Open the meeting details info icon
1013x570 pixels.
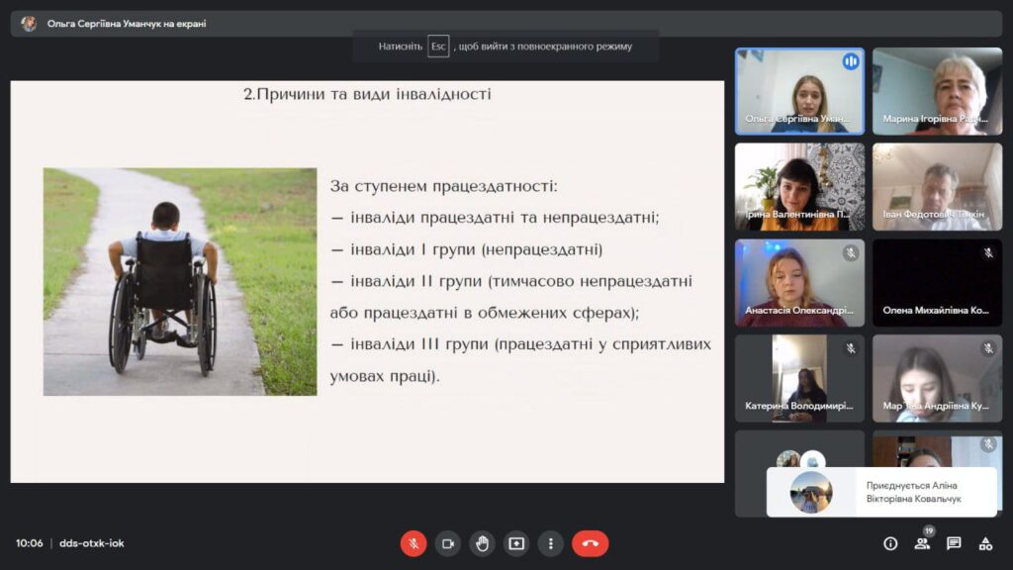coord(890,543)
